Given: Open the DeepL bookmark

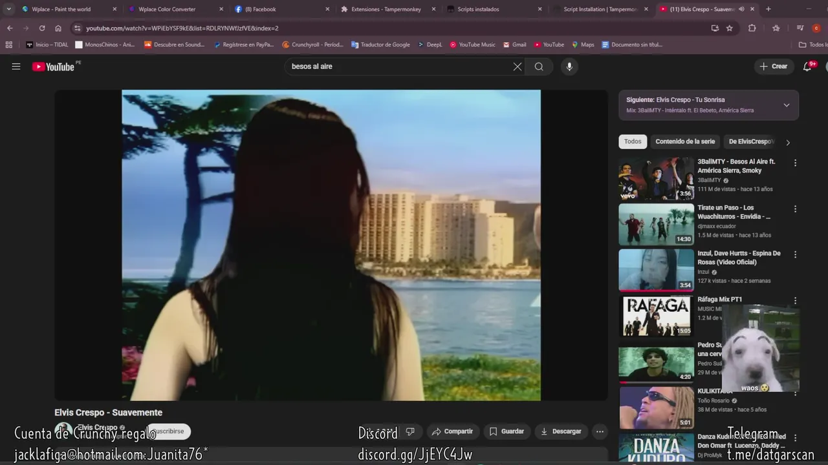Looking at the screenshot, I should [x=430, y=45].
